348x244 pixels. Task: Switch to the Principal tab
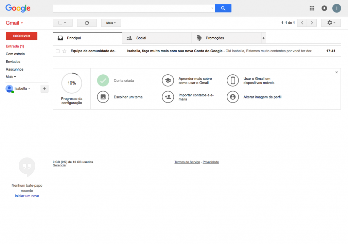pos(87,38)
